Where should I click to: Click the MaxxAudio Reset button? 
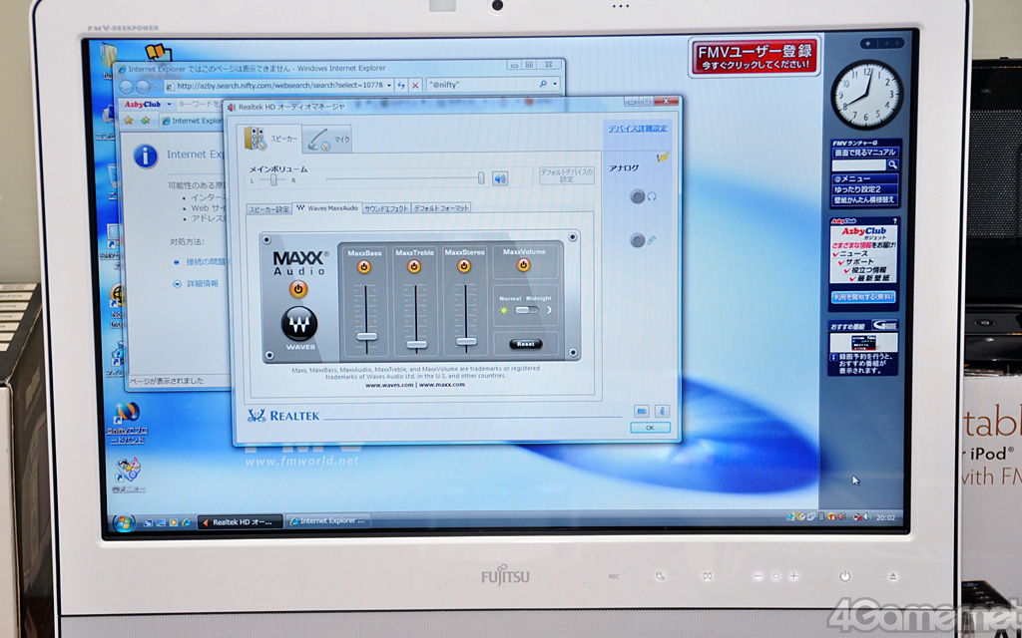(x=525, y=344)
